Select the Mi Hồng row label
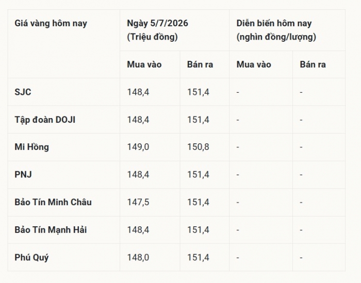The height and width of the screenshot is (283, 361). click(32, 147)
